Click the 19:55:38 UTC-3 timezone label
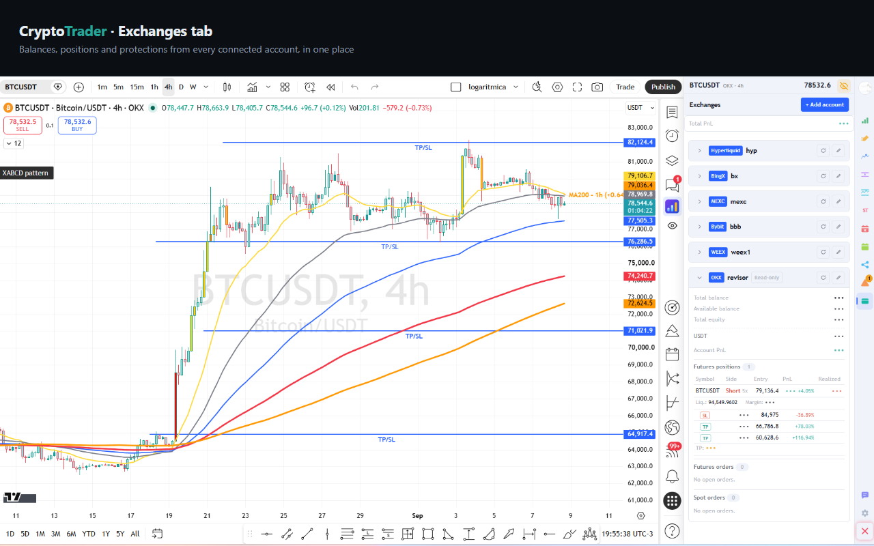The image size is (874, 546). point(628,534)
